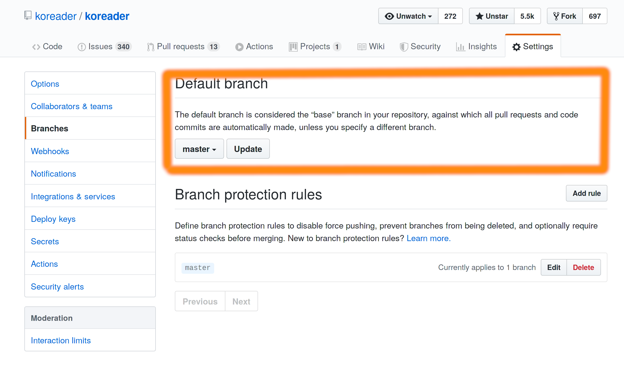Open the master default branch dropdown
The width and height of the screenshot is (624, 365).
tap(199, 149)
